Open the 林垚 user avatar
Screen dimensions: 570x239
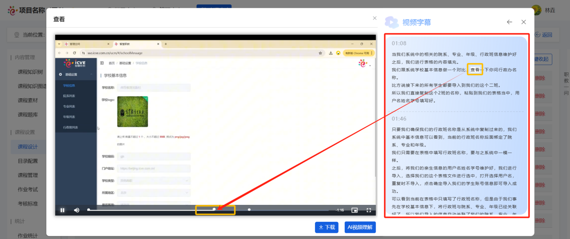(536, 10)
